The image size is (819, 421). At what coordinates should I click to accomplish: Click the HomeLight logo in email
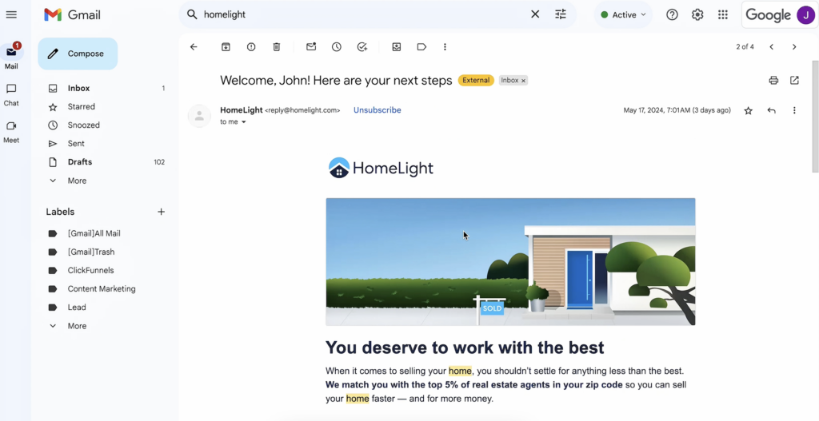click(381, 168)
